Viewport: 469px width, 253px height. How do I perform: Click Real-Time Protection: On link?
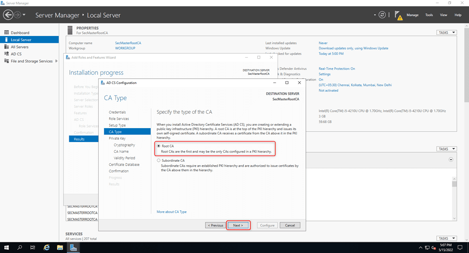pyautogui.click(x=337, y=69)
